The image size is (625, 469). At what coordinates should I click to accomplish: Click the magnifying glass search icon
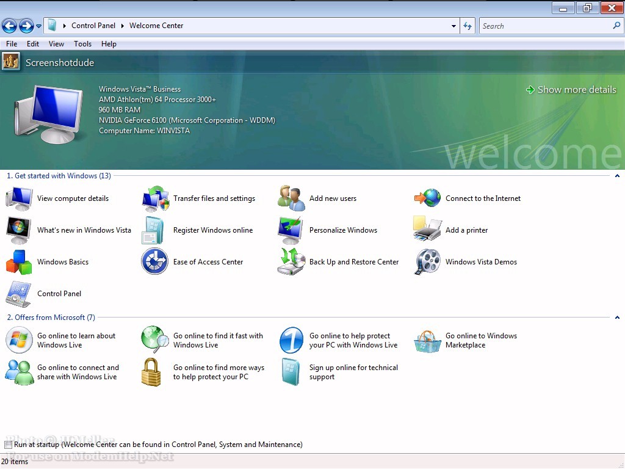[x=616, y=26]
